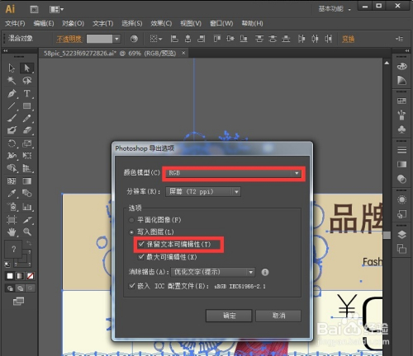Screen dimensions: 413x356
Task: Select the Type tool
Action: (x=27, y=94)
